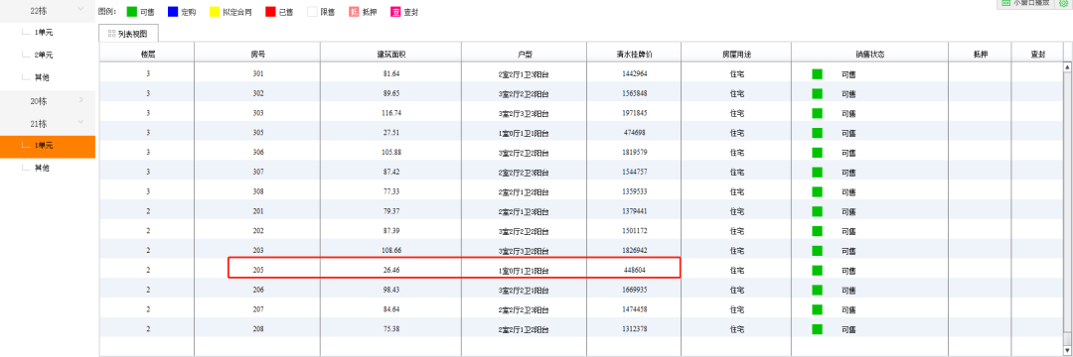Click green status square for room 205

(817, 271)
